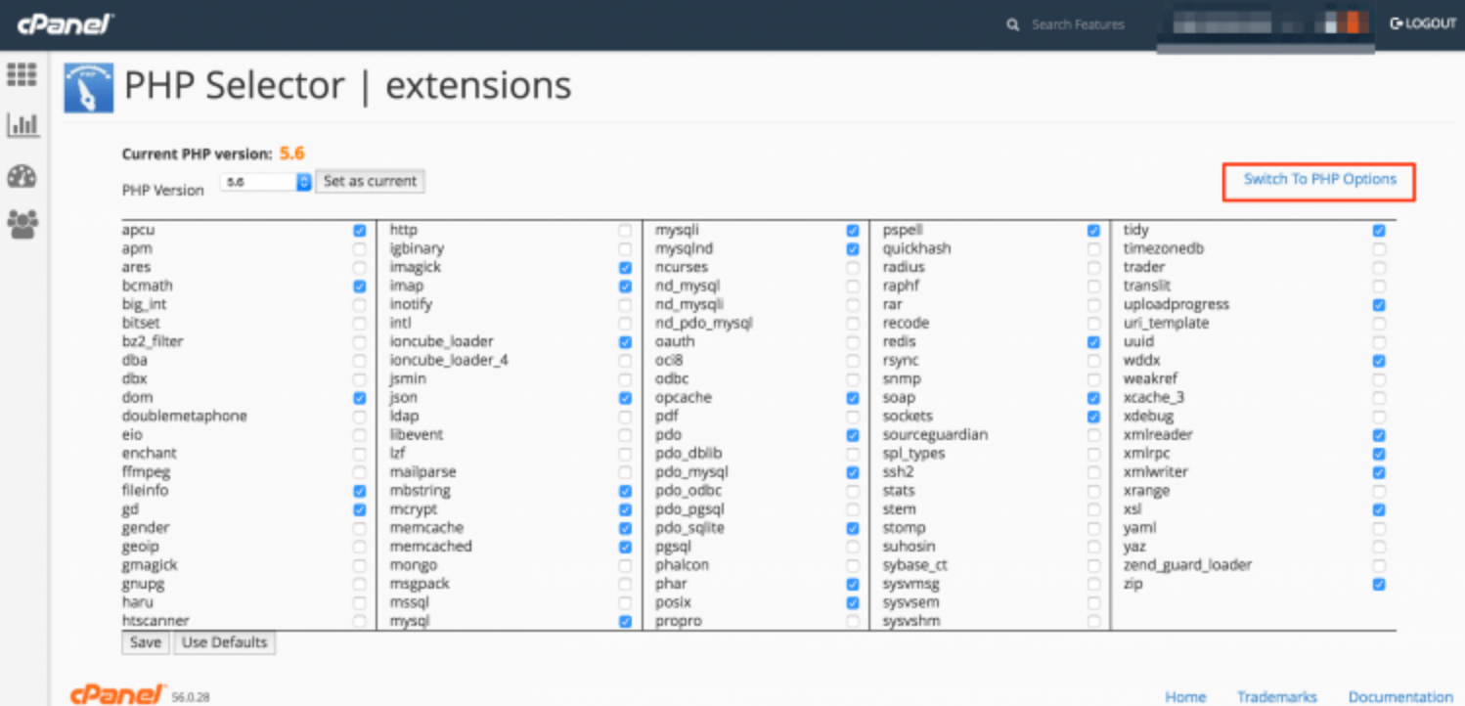The width and height of the screenshot is (1465, 706).
Task: Uncheck the bcmath extension
Action: [360, 287]
